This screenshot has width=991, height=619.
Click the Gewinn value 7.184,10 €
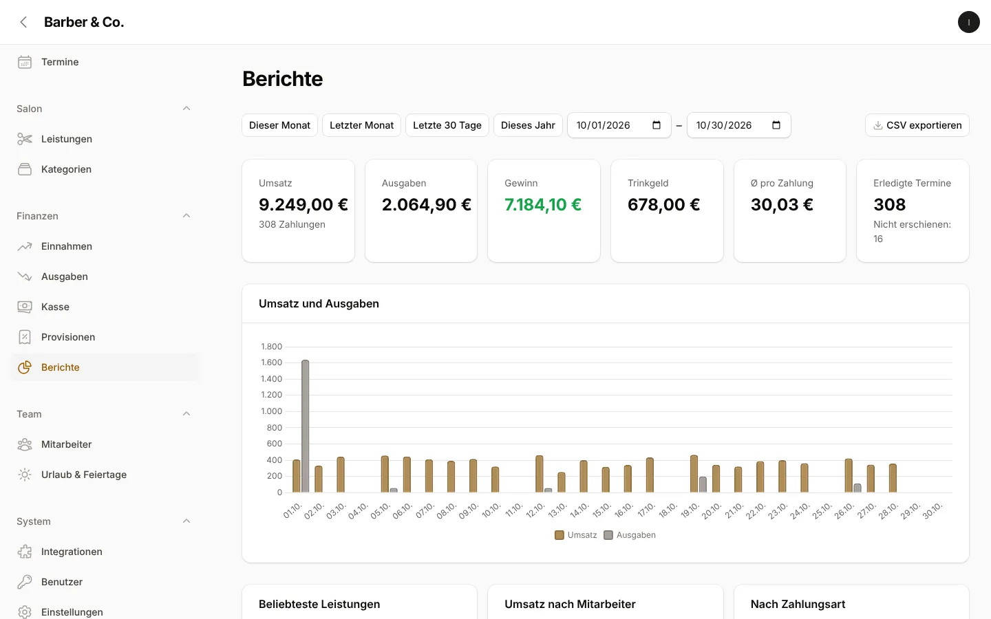543,204
